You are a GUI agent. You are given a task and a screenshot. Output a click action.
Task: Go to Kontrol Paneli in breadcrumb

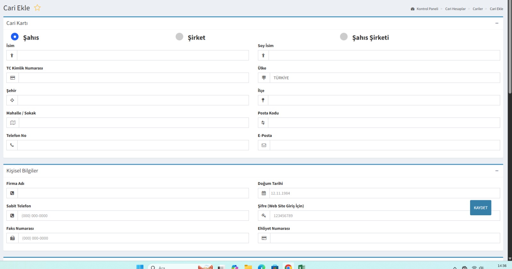[x=427, y=9]
